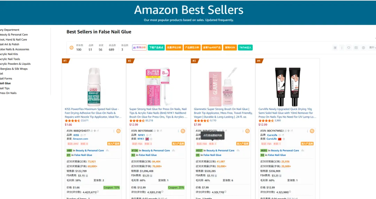Open the three-dot menu in the stats bar

pyautogui.click(x=342, y=48)
